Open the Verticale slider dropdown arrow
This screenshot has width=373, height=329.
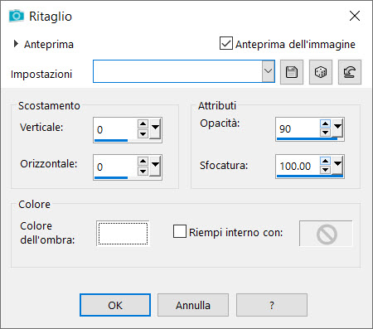pos(155,128)
